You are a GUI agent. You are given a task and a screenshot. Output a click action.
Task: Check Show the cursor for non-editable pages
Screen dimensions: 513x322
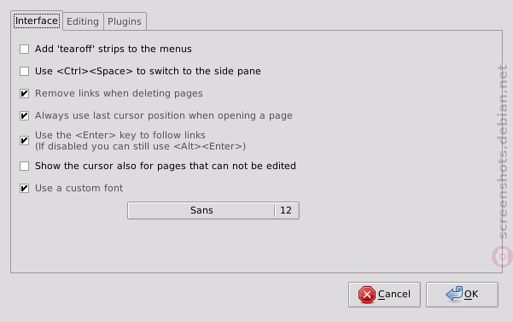[x=24, y=167]
